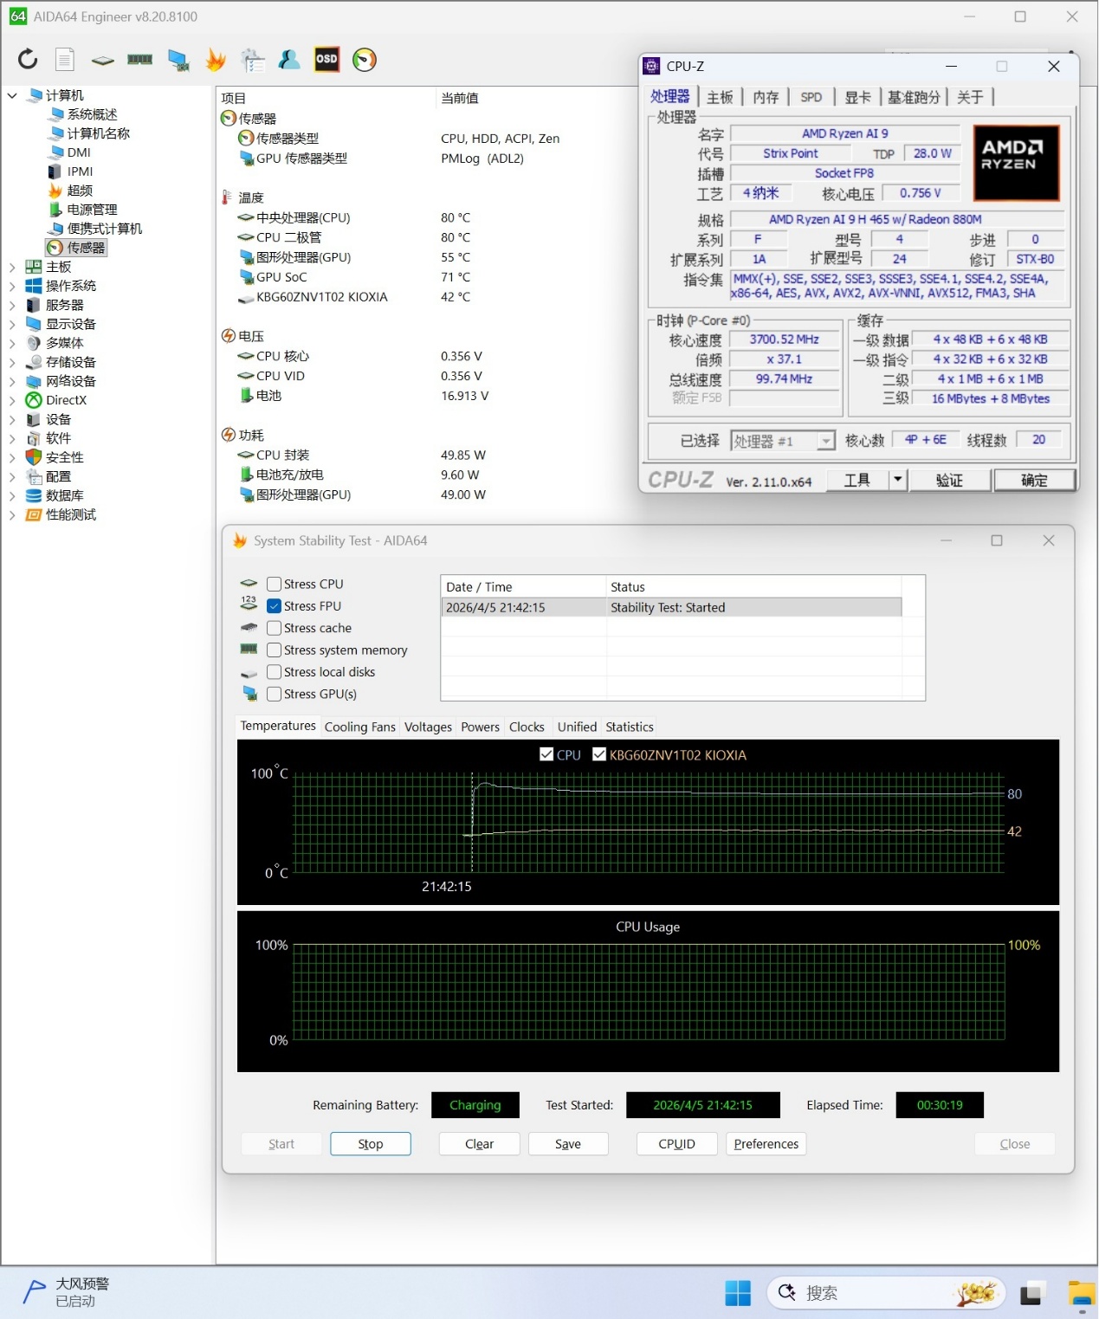This screenshot has height=1319, width=1099.
Task: Switch to the 内存 tab in CPU-Z
Action: click(766, 97)
